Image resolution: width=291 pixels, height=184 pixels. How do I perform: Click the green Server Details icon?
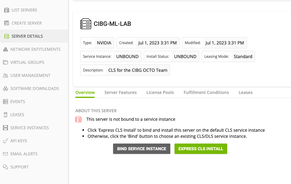coord(6,36)
